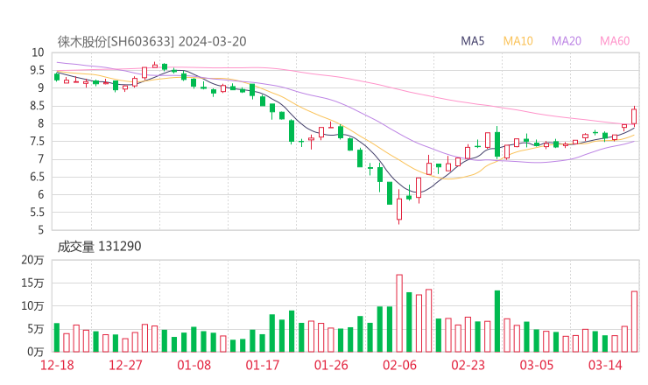
Task: Click the volume axis label 10万
Action: click(x=32, y=306)
